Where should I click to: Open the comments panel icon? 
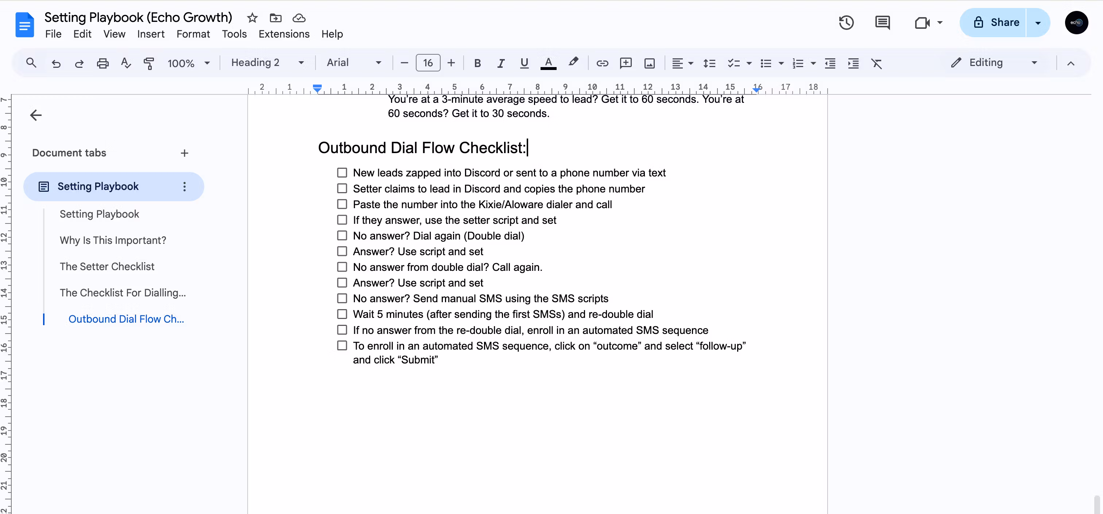pyautogui.click(x=882, y=23)
